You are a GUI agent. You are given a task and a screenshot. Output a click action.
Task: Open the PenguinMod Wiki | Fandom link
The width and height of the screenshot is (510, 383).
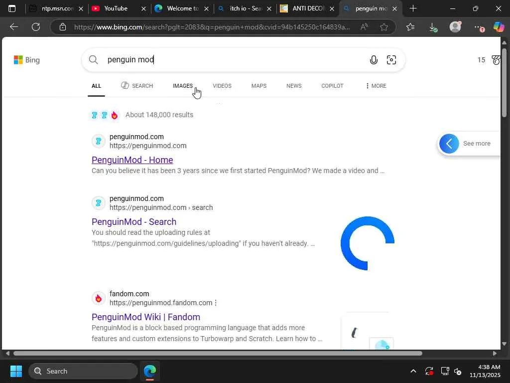tap(146, 317)
